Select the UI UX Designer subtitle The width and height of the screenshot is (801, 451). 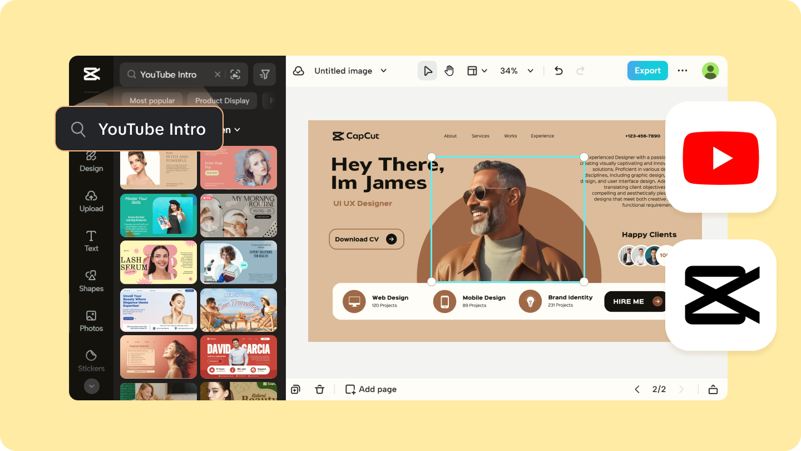coord(363,203)
